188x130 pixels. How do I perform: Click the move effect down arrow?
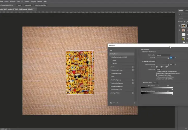[x=117, y=103]
